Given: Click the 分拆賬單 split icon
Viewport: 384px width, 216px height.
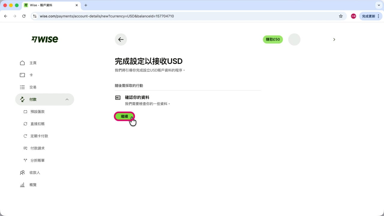Looking at the screenshot, I should [x=25, y=160].
